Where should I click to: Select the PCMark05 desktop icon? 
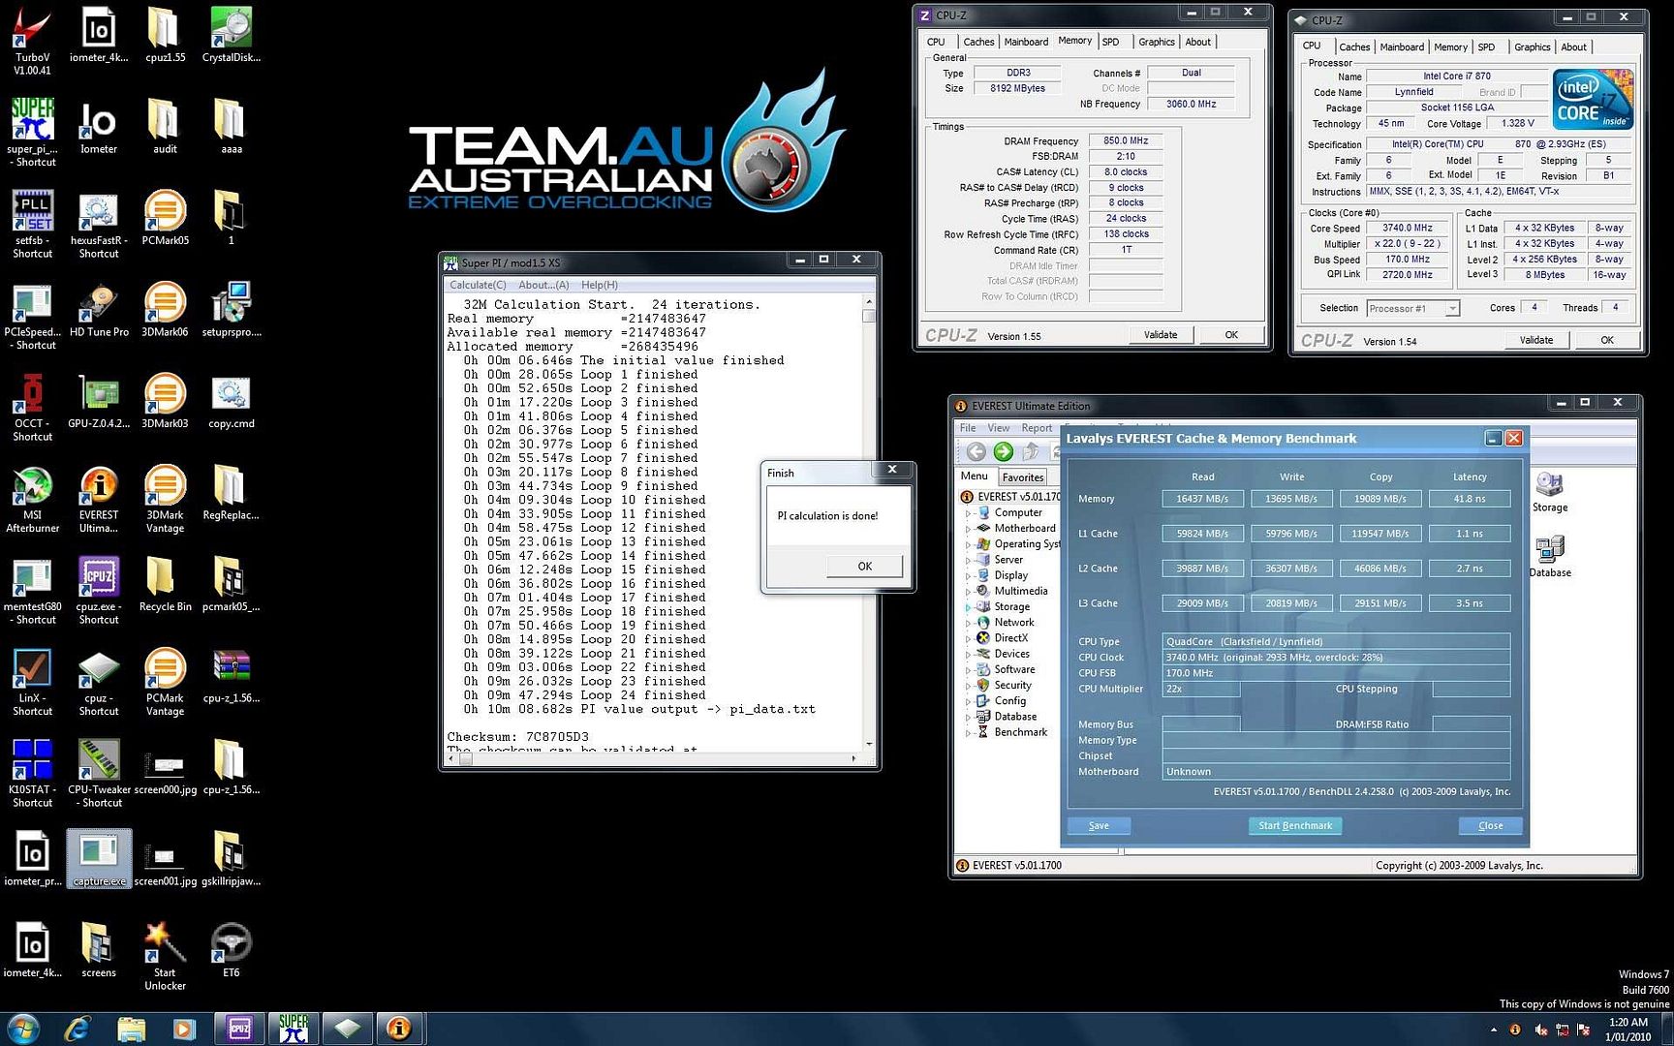click(x=165, y=217)
